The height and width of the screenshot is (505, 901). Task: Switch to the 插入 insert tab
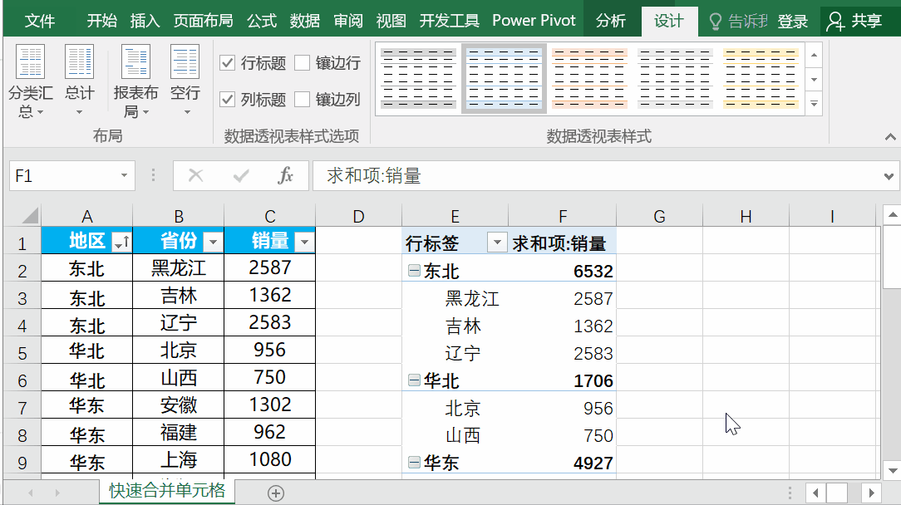[145, 22]
